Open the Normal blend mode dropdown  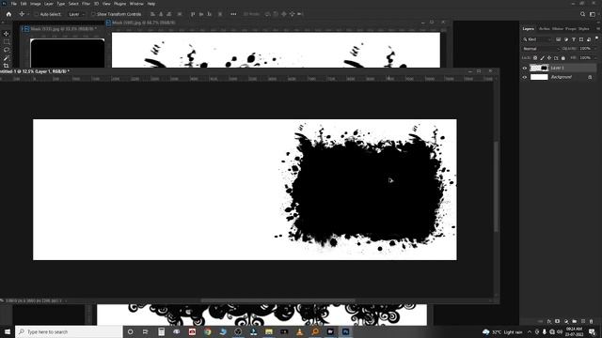pos(541,49)
